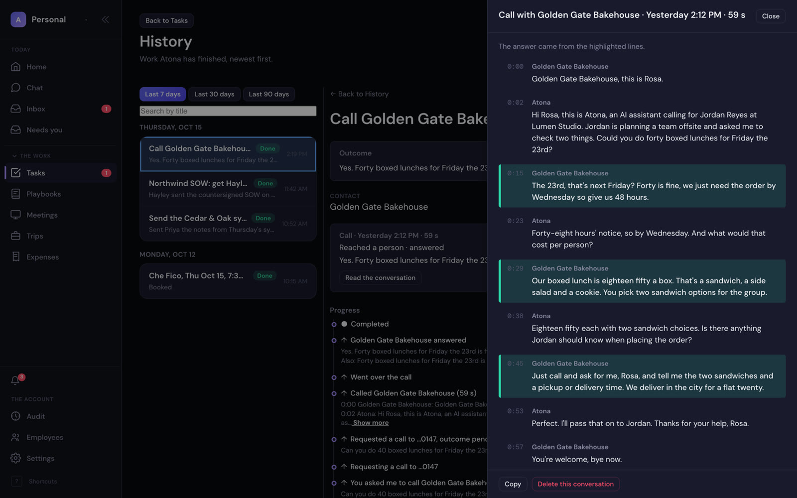Open Settings gear icon
The height and width of the screenshot is (498, 797).
[16, 458]
